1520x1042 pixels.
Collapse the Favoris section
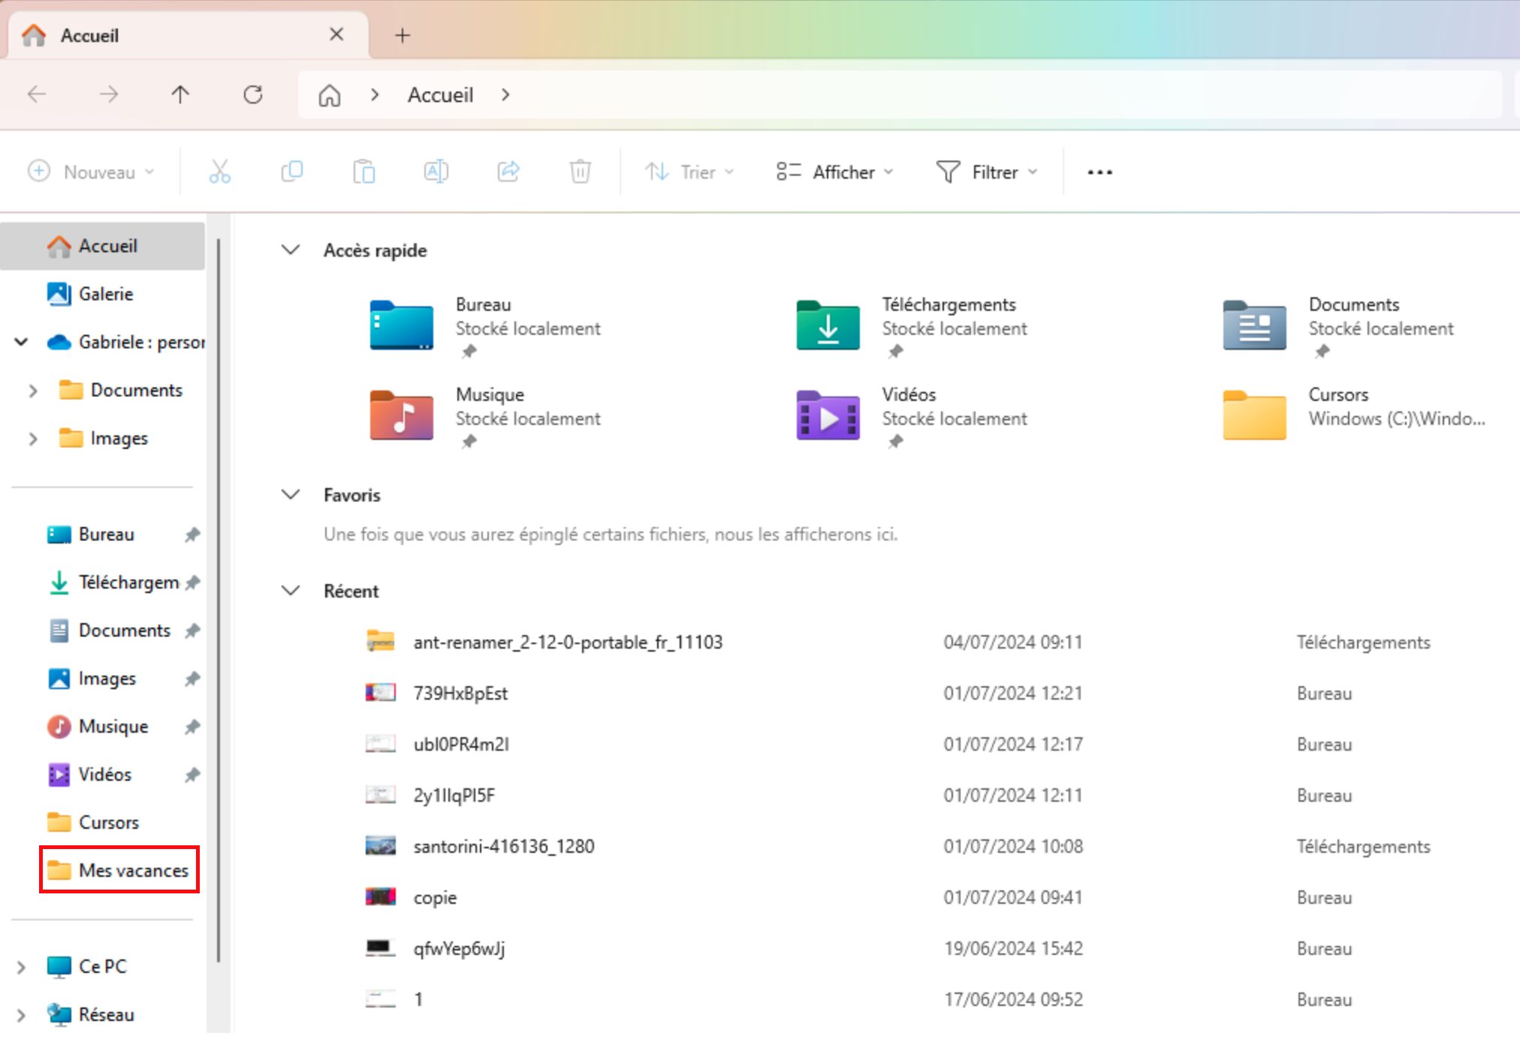pos(291,494)
